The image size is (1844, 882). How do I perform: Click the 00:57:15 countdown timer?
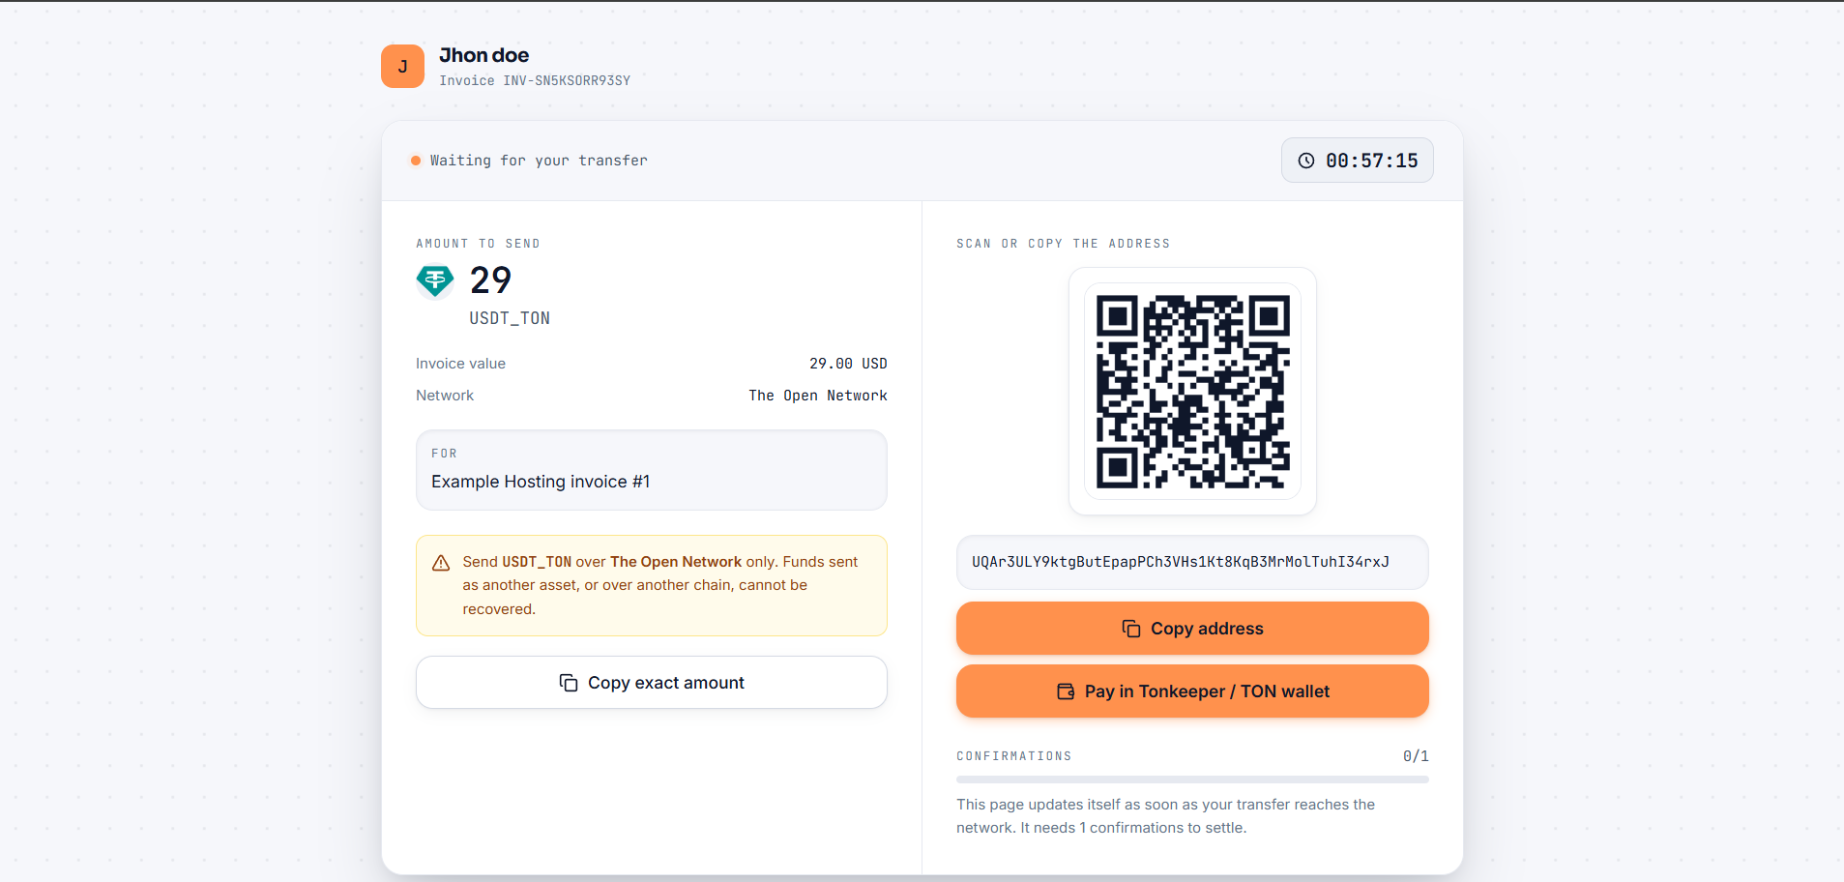1358,161
